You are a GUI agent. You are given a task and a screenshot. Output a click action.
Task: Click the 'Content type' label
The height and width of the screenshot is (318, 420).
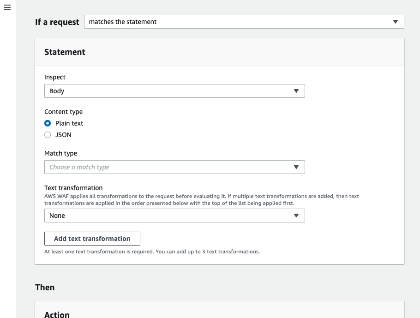point(64,112)
